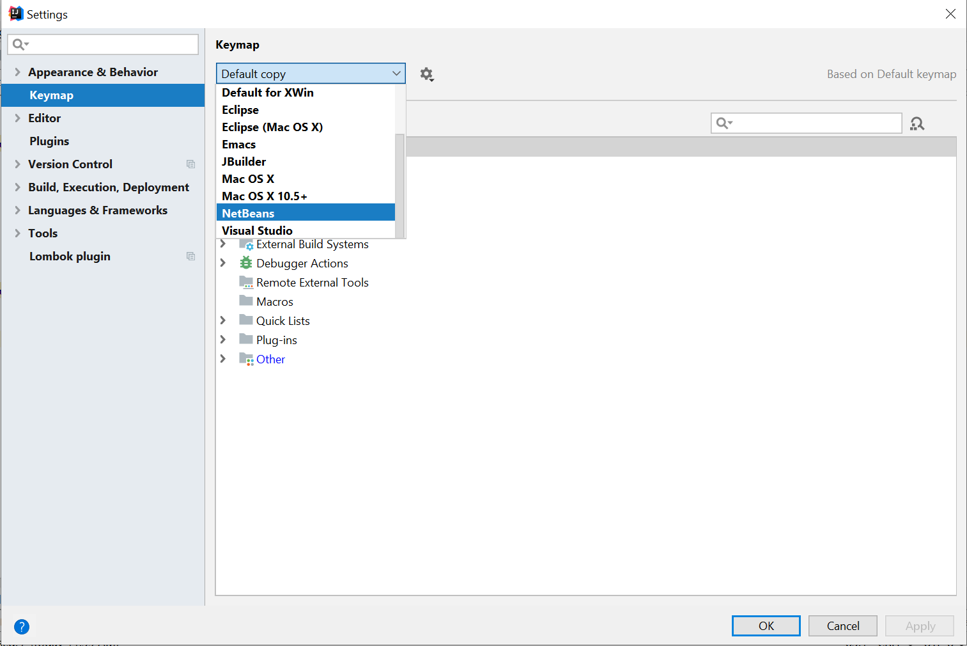Image resolution: width=967 pixels, height=646 pixels.
Task: Click the keymap dropdown list scrollbar
Action: tap(400, 185)
